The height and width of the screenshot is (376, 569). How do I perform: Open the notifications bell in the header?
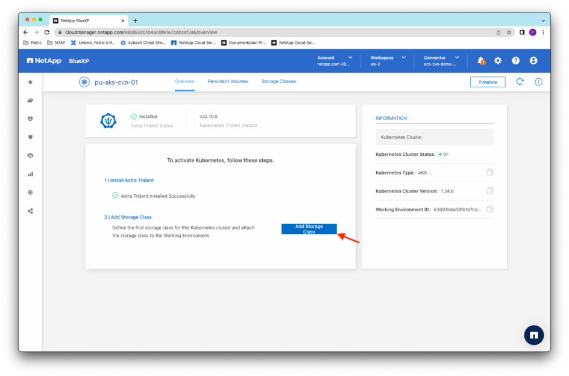click(481, 61)
